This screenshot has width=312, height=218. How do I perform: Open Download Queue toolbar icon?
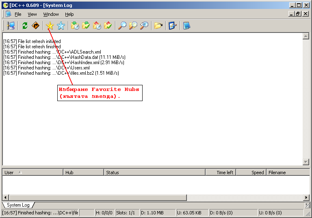75,26
